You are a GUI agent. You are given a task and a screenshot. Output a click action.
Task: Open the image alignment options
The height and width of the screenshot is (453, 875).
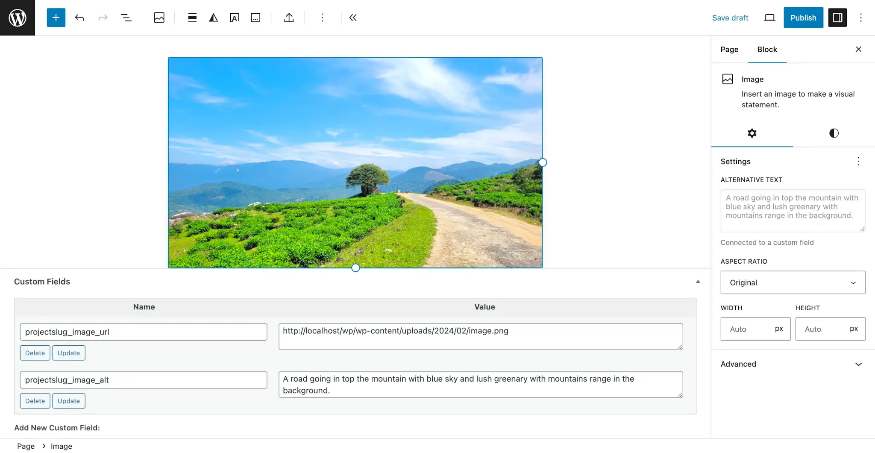click(x=192, y=18)
